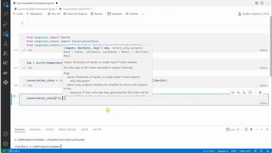The image size is (272, 153).
Task: Add a new Code cell
Action: point(18,14)
